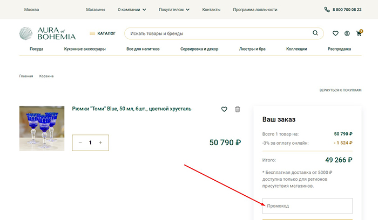Viewport: 378px width, 220px height.
Task: Click the phone icon near number
Action: tap(327, 10)
